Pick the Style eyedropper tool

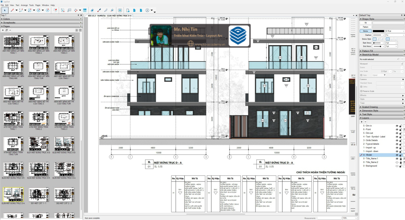tap(99, 10)
